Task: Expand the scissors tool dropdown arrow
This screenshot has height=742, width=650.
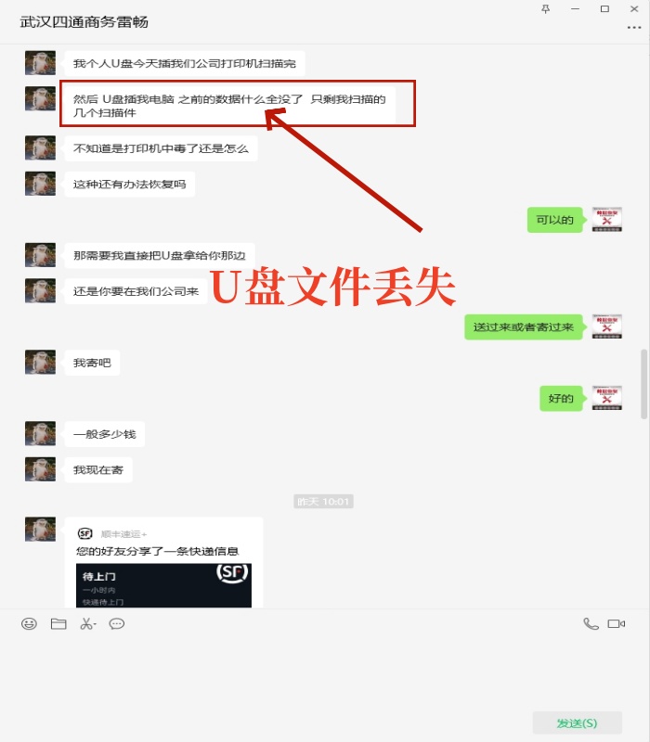Action: coord(95,625)
